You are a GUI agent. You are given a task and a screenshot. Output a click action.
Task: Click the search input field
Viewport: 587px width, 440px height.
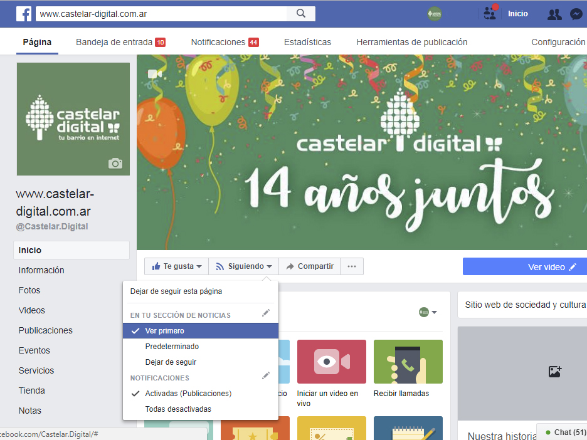click(x=161, y=14)
